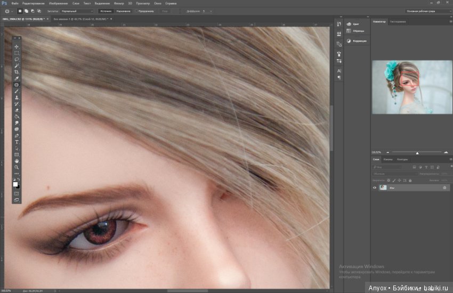Open the Navigator panel flyout menu
453x293 pixels.
tap(450, 22)
